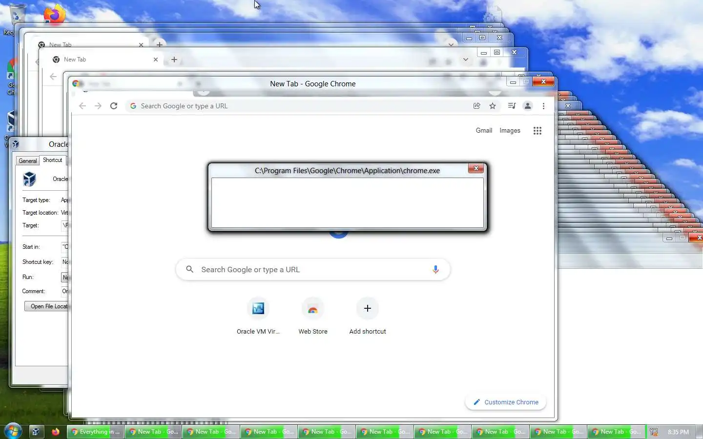Expand tab search chevron in third Chrome window back
The height and width of the screenshot is (439, 703).
[451, 44]
